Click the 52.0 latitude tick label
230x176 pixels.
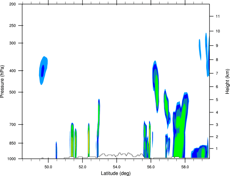click(83, 167)
